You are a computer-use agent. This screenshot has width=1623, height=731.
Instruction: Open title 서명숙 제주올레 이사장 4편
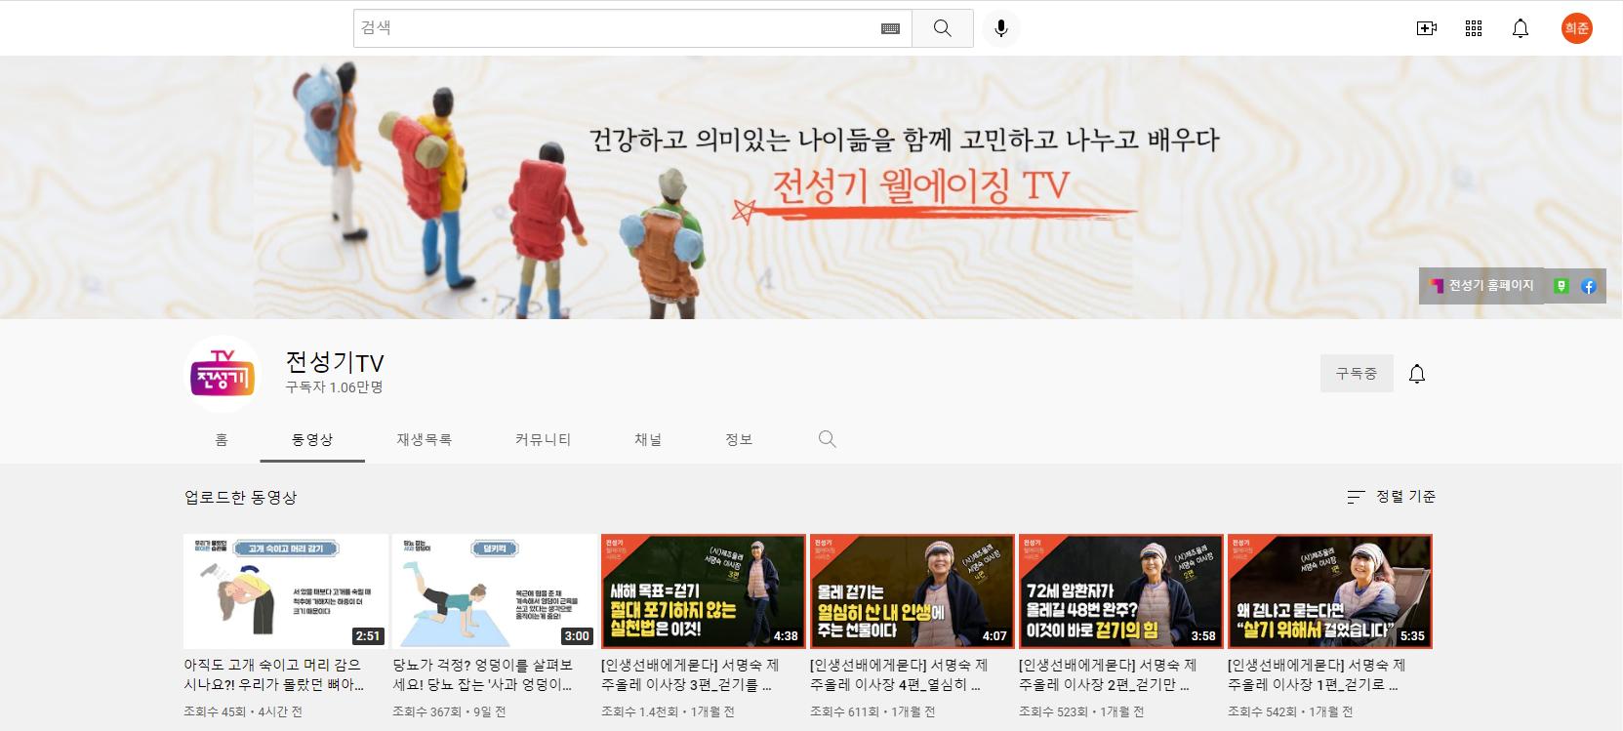(899, 674)
